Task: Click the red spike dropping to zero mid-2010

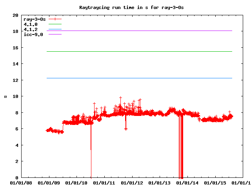Action: (x=91, y=164)
